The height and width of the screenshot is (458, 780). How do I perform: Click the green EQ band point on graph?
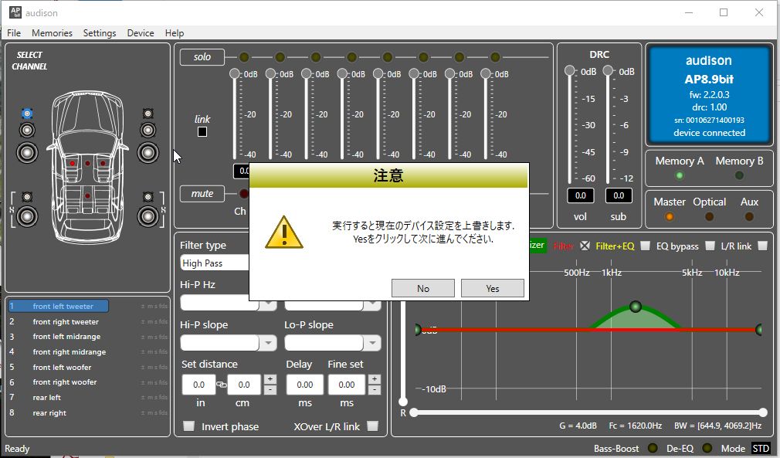pyautogui.click(x=636, y=307)
